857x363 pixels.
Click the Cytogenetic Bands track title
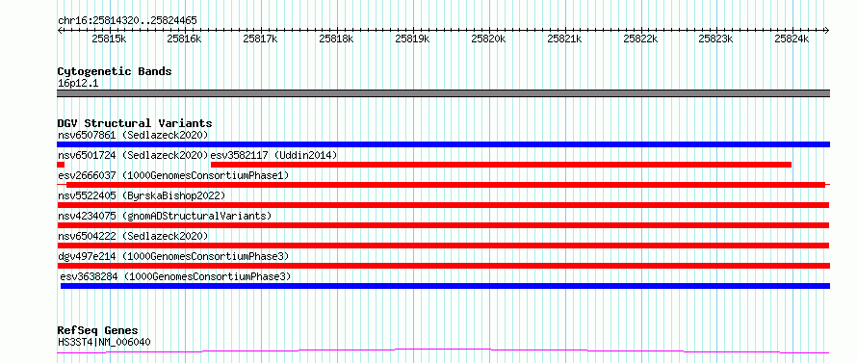(x=115, y=71)
